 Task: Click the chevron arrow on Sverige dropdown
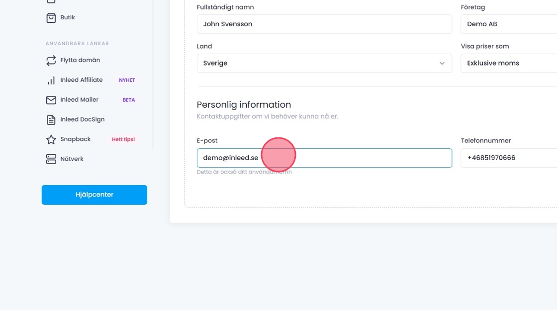click(x=442, y=63)
